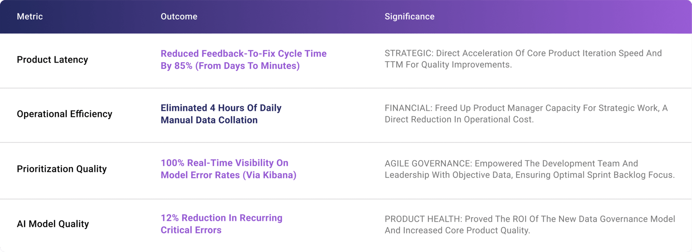692x252 pixels.
Task: Click the Outcome column header
Action: coord(179,16)
